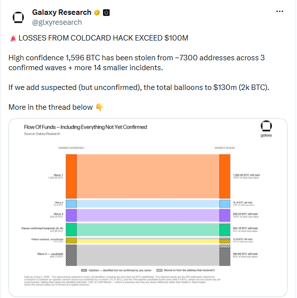Click the blue Wave 2 source block
This screenshot has width=297, height=298.
pos(72,204)
